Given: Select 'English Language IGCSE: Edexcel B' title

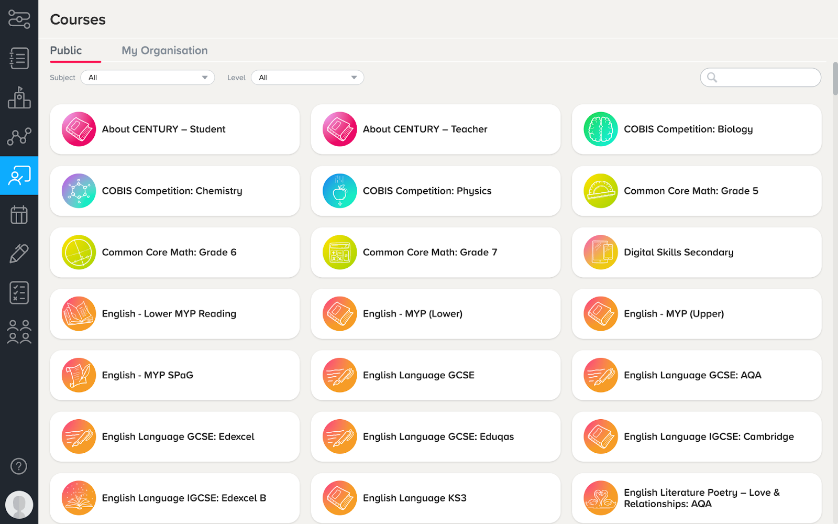Looking at the screenshot, I should pos(184,498).
